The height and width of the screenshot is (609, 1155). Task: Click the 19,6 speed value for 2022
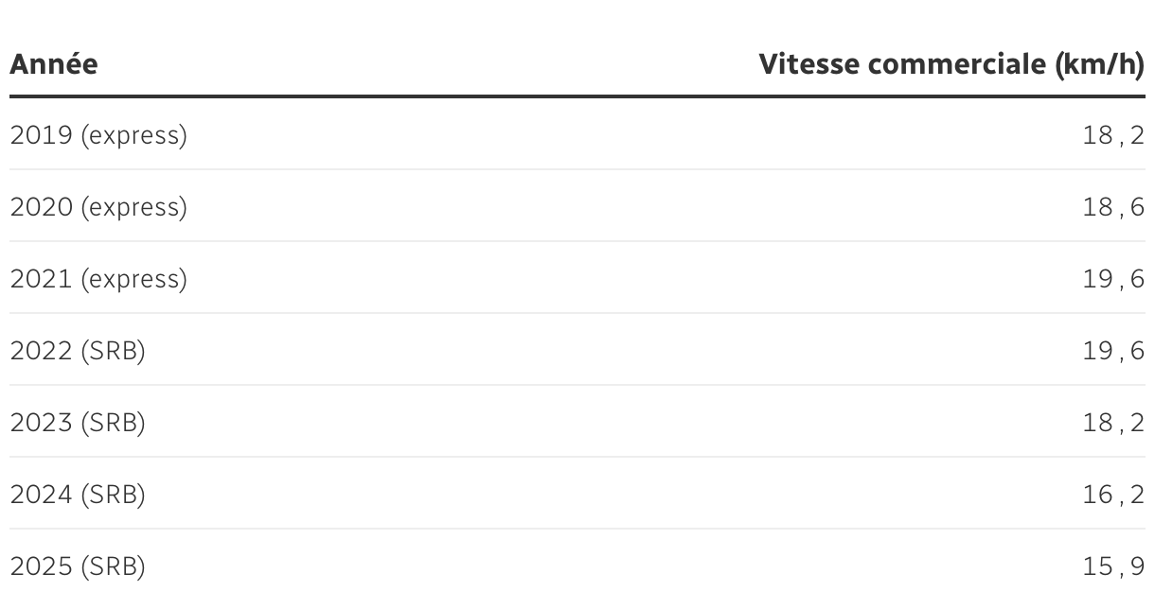point(1113,351)
